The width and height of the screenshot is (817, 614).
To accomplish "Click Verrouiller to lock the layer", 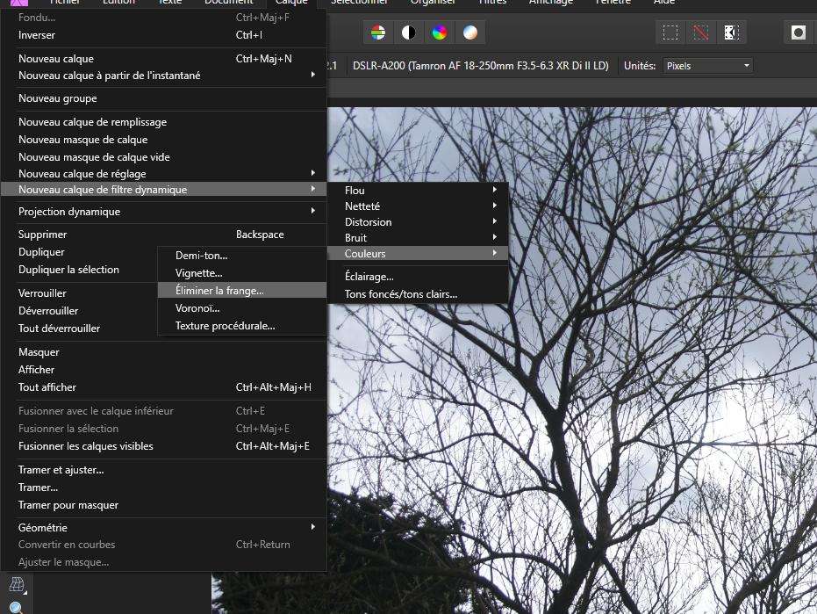I will pyautogui.click(x=42, y=293).
